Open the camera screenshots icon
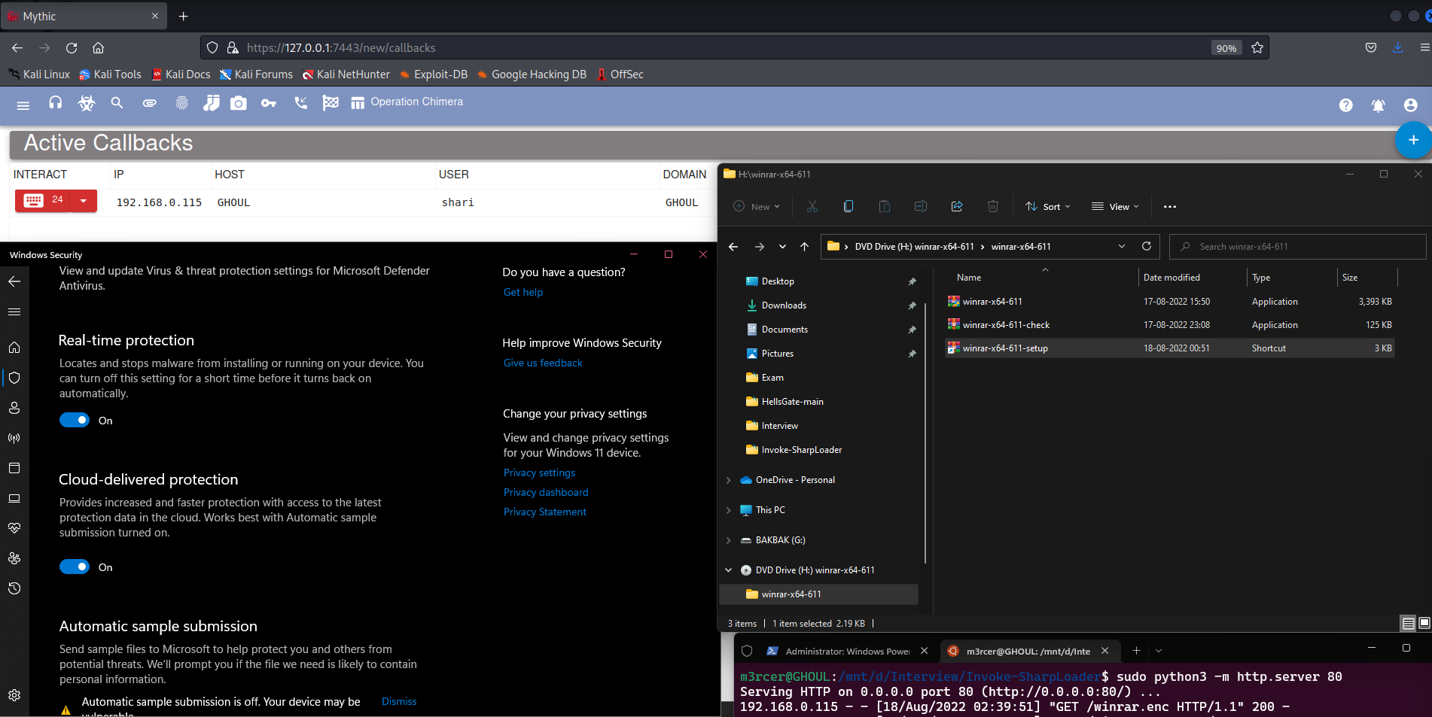The width and height of the screenshot is (1432, 717). (239, 103)
